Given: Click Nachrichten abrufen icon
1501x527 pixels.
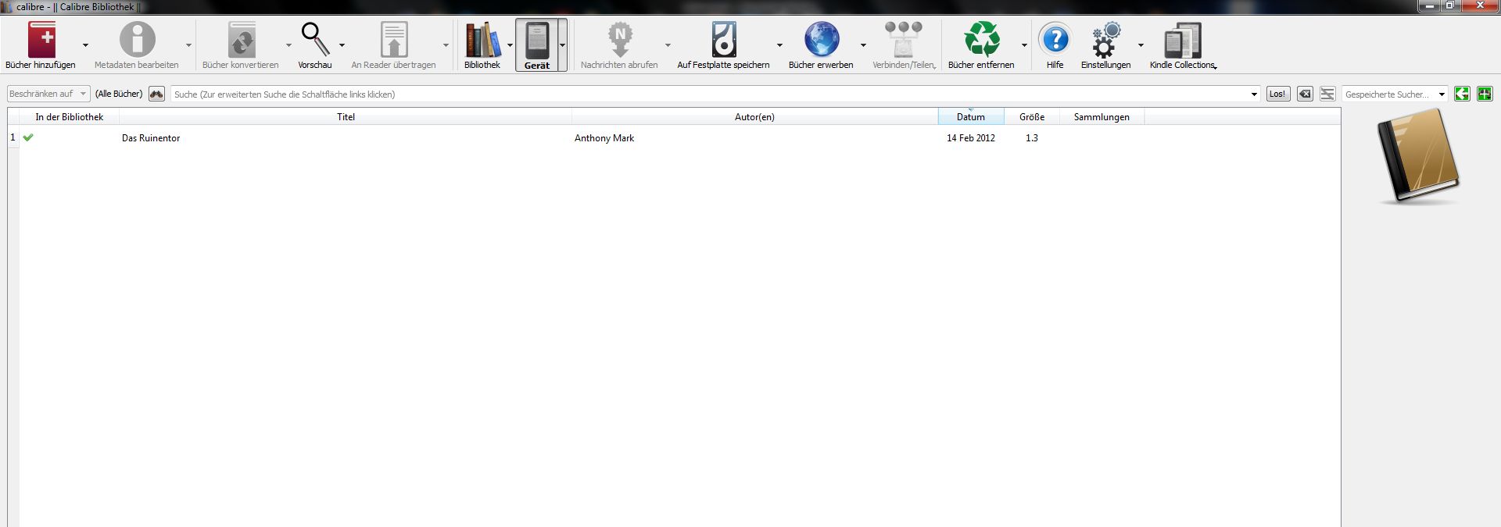Looking at the screenshot, I should pyautogui.click(x=620, y=39).
